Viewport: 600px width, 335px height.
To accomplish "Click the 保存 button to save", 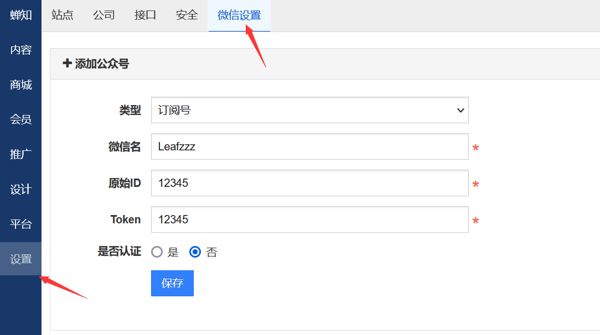I will (x=172, y=283).
